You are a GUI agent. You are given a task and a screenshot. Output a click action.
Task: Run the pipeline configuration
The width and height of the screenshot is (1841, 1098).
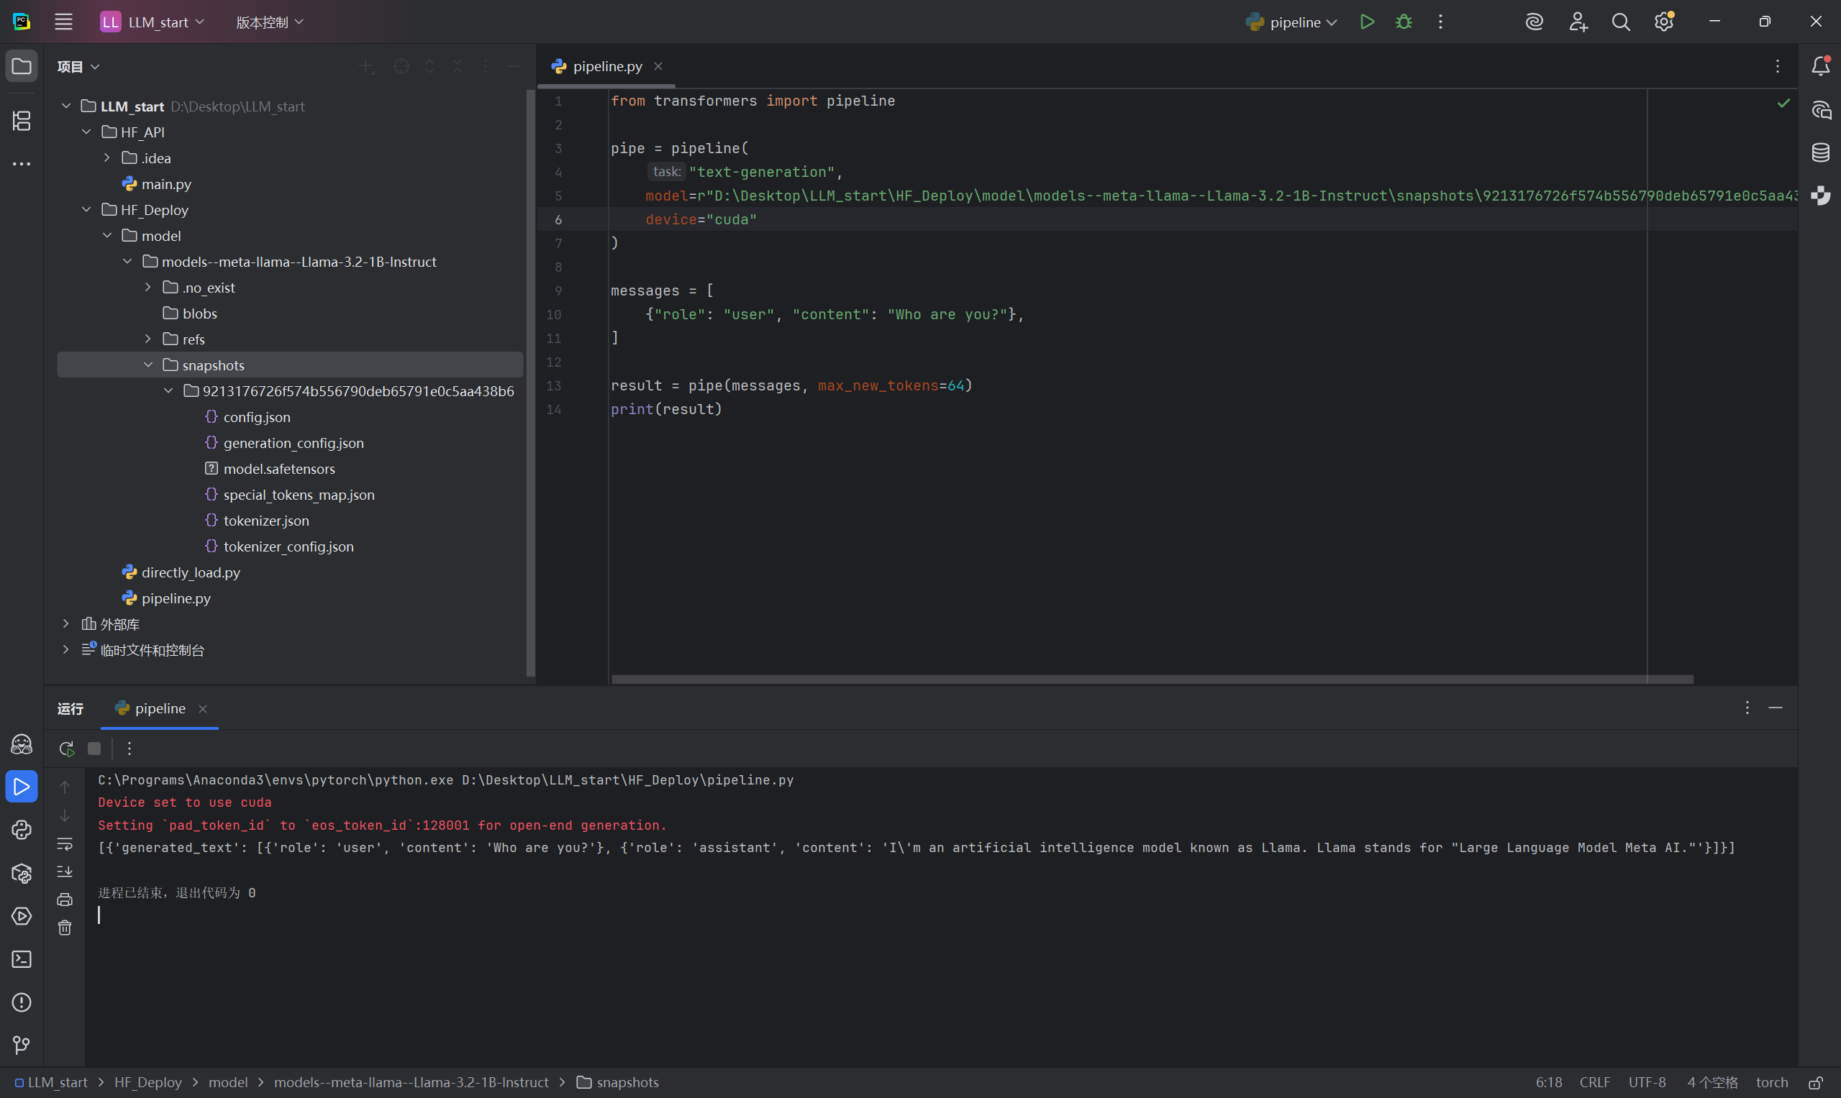(1366, 22)
